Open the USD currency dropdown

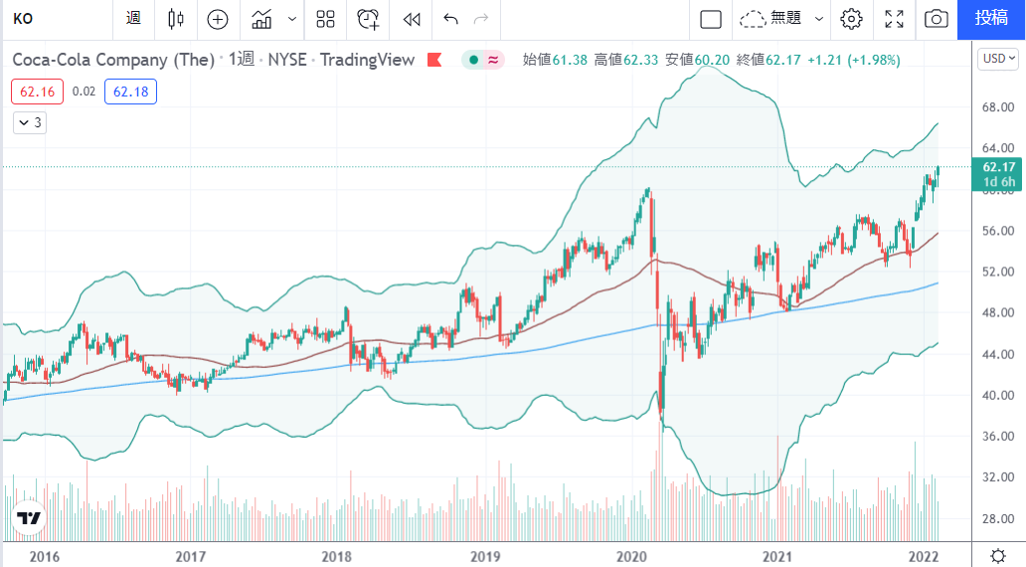tap(998, 59)
